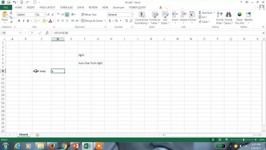Click the Delete cells icon
This screenshot has height=150, width=266.
183,15
